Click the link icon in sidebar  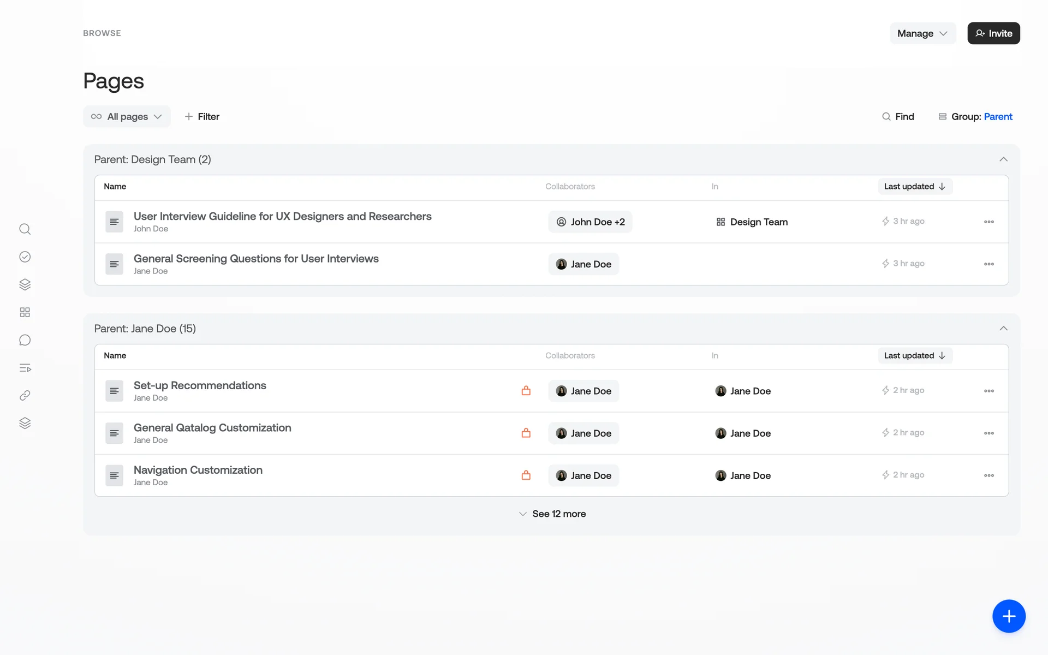point(25,396)
